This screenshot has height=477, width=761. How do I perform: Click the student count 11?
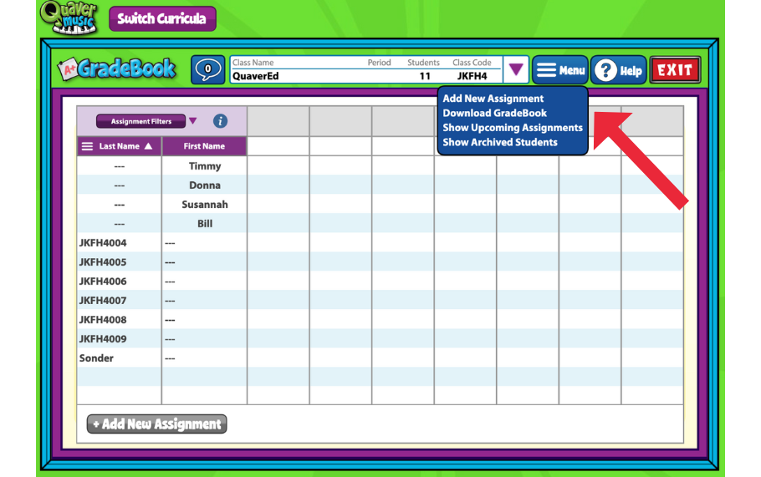[425, 76]
